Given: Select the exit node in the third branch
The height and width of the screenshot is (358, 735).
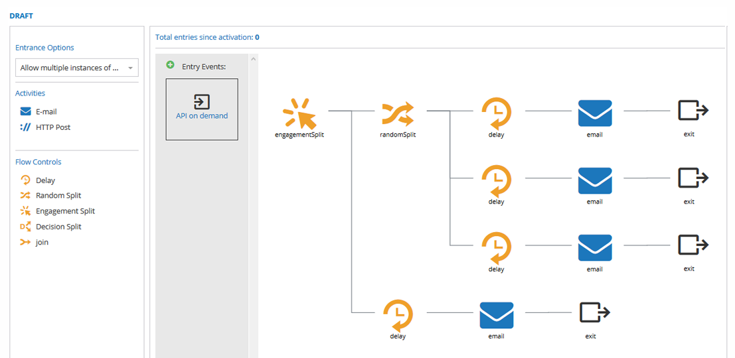Looking at the screenshot, I should point(693,245).
